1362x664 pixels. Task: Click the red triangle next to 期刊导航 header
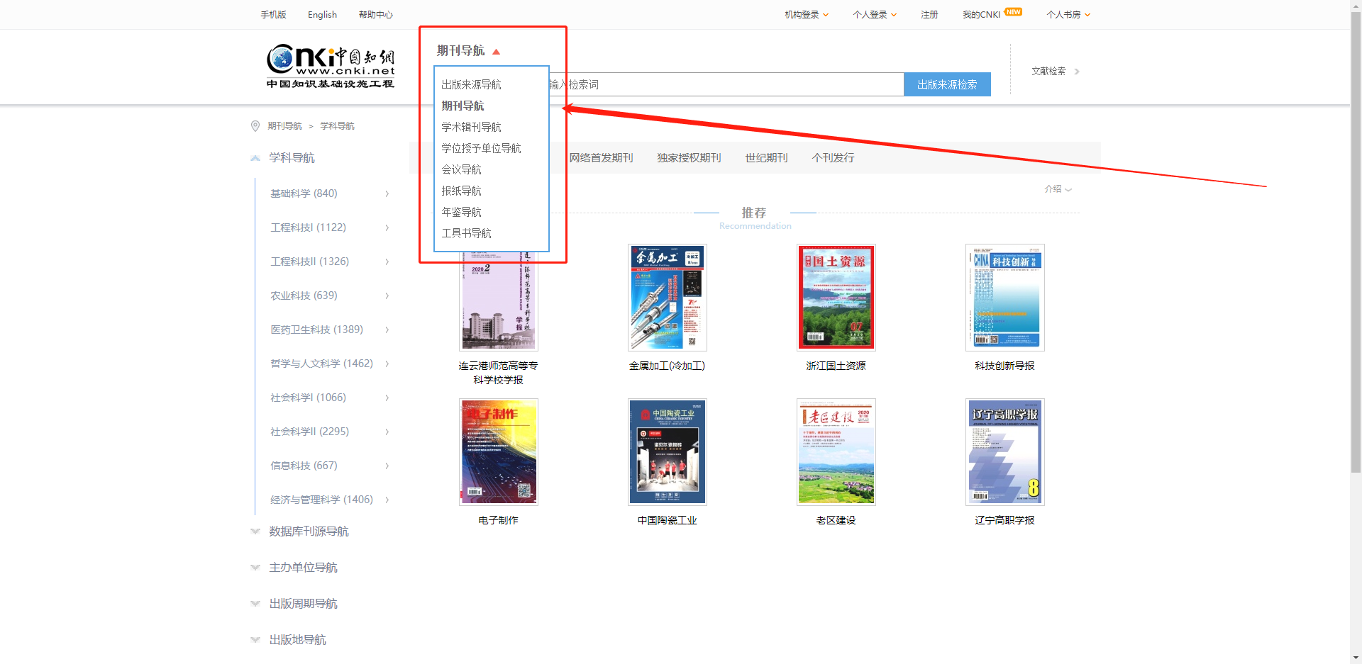tap(496, 51)
